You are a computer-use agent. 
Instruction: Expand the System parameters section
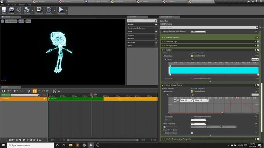(x=127, y=35)
